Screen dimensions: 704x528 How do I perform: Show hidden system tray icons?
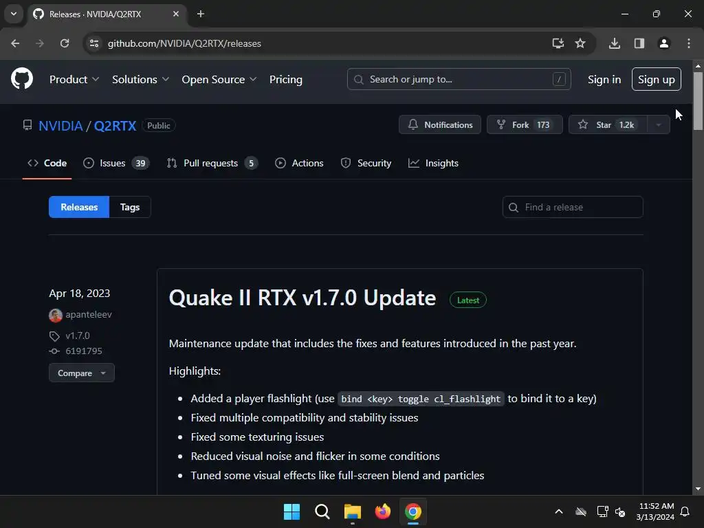(559, 511)
